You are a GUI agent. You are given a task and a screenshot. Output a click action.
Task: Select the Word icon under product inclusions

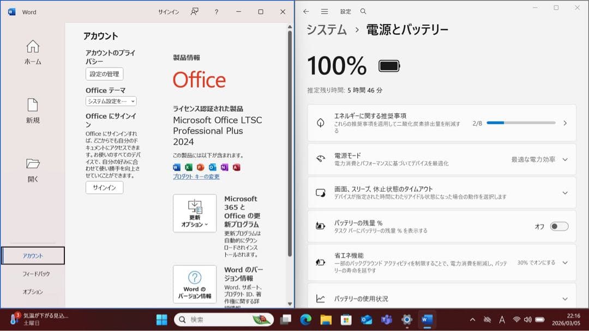tap(176, 168)
